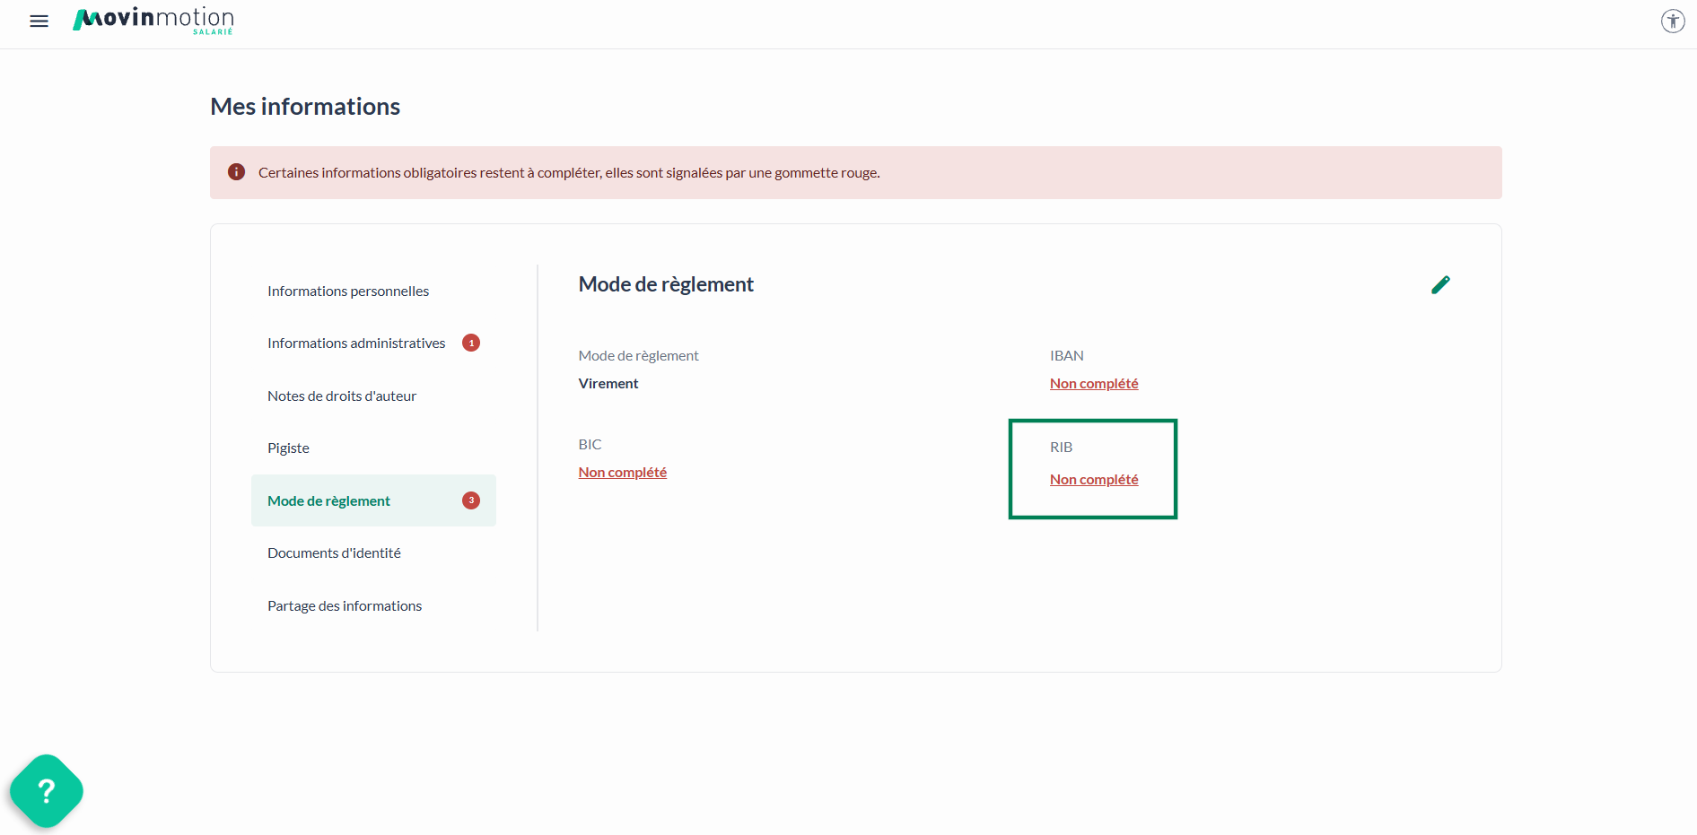
Task: Open Partage des informations section
Action: point(345,605)
